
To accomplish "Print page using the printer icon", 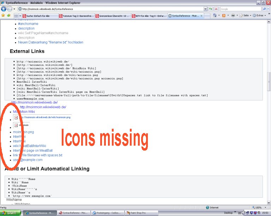I will 233,15.
